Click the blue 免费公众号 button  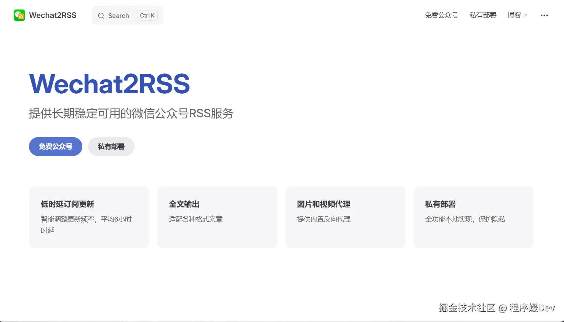point(56,147)
